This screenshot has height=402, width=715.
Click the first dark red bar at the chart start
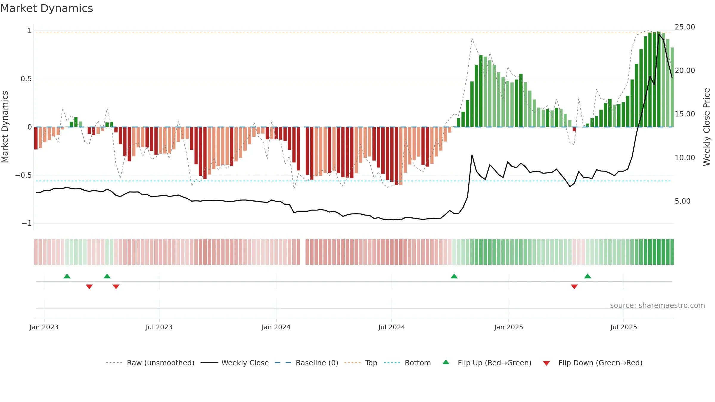pyautogui.click(x=36, y=138)
